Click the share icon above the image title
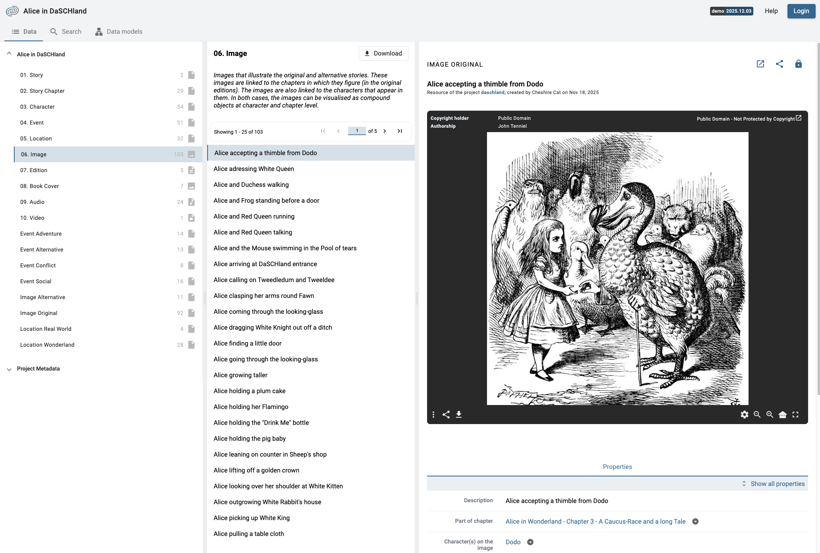The width and height of the screenshot is (820, 553). [780, 64]
